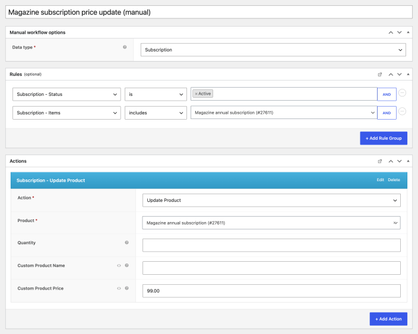This screenshot has height=334, width=418.
Task: Move Manual workflow options panel up
Action: tap(391, 33)
